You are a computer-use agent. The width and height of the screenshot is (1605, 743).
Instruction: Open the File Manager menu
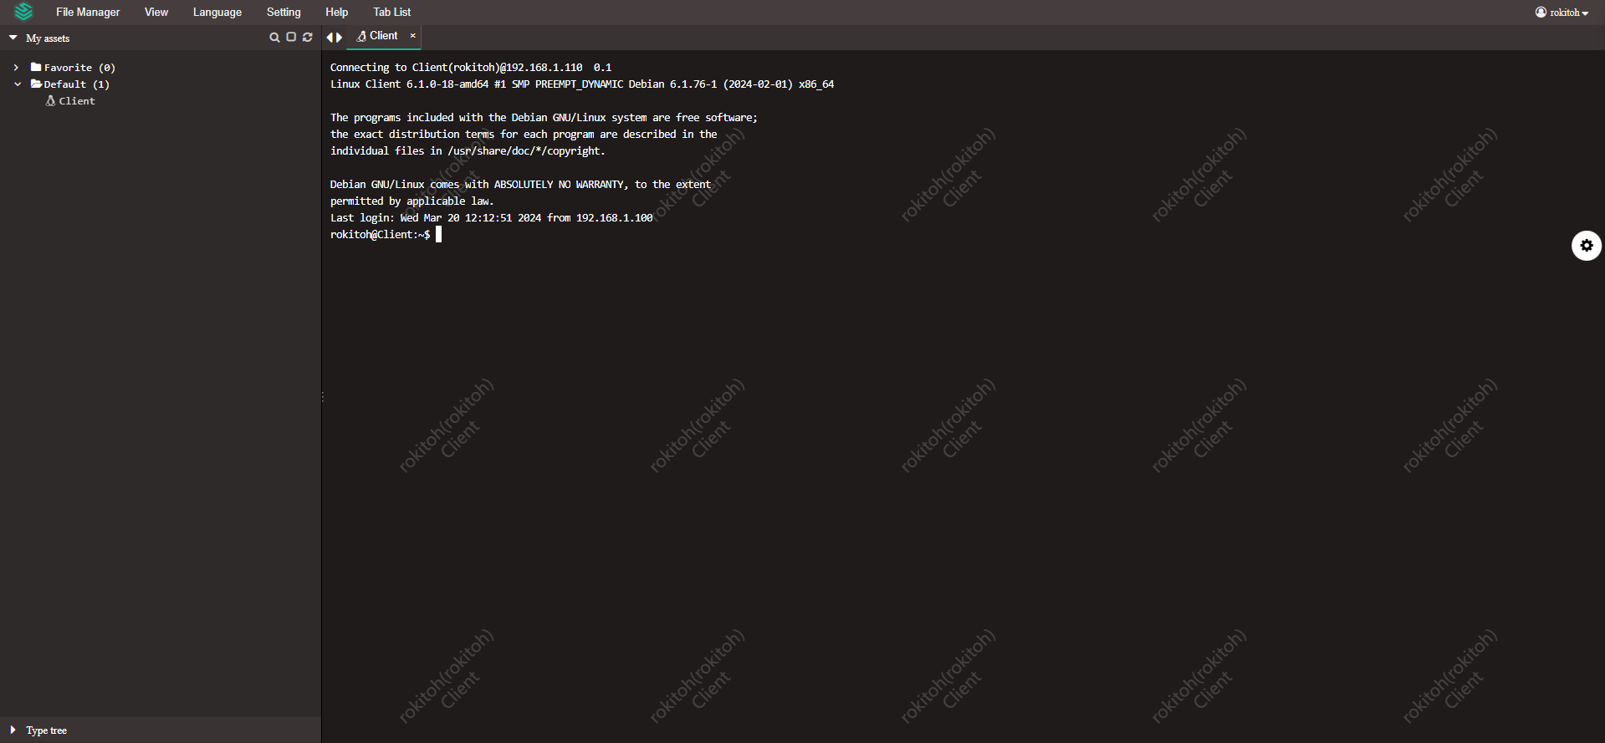click(x=88, y=13)
